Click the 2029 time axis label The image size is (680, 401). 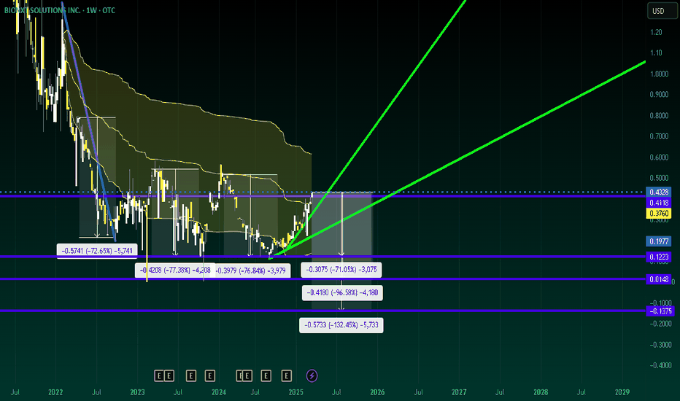622,392
